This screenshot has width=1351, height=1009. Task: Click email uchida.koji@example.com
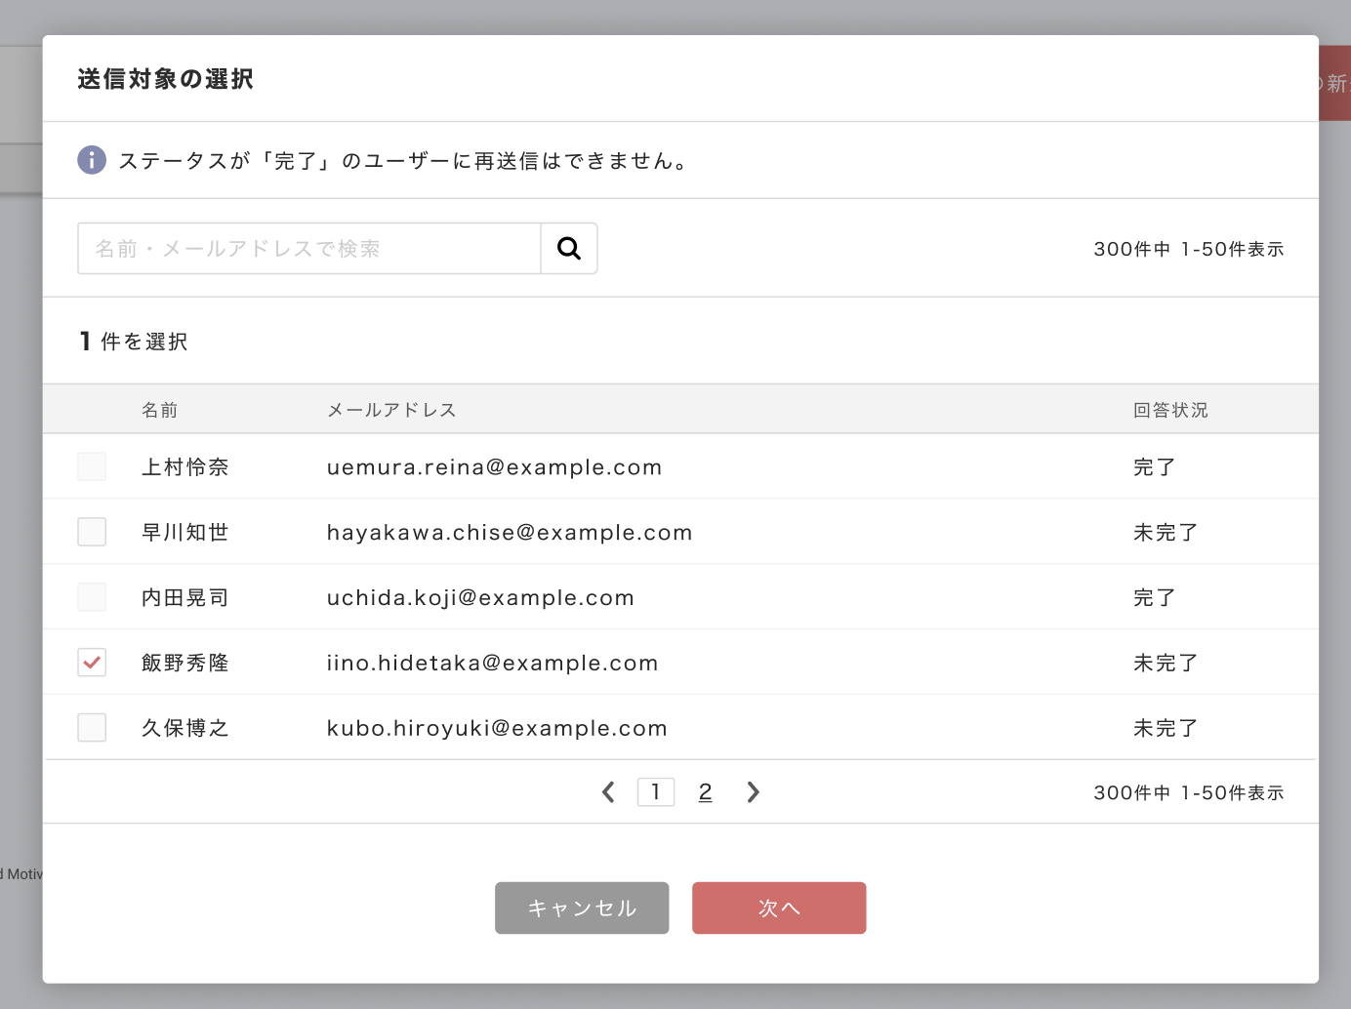[480, 598]
